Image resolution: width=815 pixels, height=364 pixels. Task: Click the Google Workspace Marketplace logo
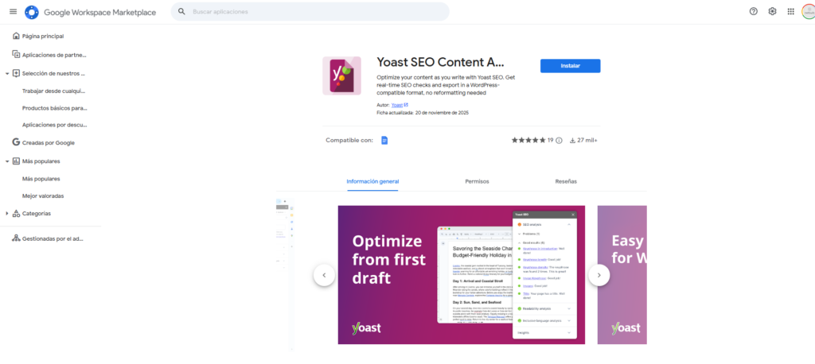click(x=32, y=12)
